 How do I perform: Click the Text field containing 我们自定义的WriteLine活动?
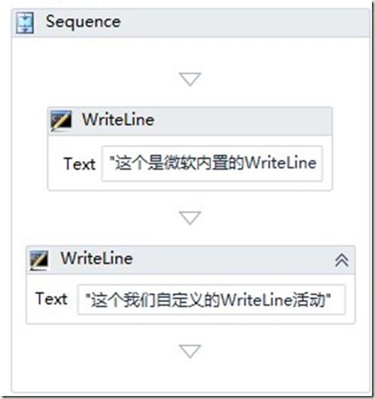211,300
